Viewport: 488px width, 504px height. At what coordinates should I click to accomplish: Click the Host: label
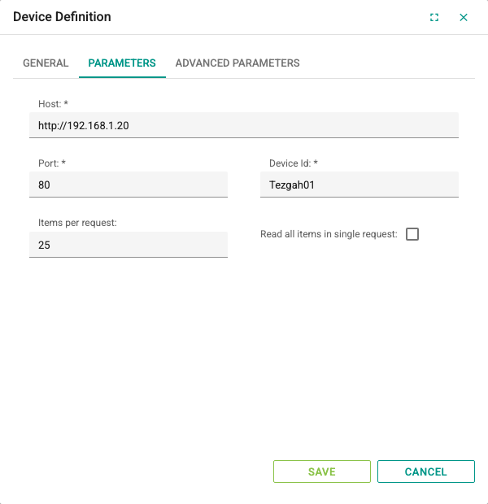click(x=53, y=104)
